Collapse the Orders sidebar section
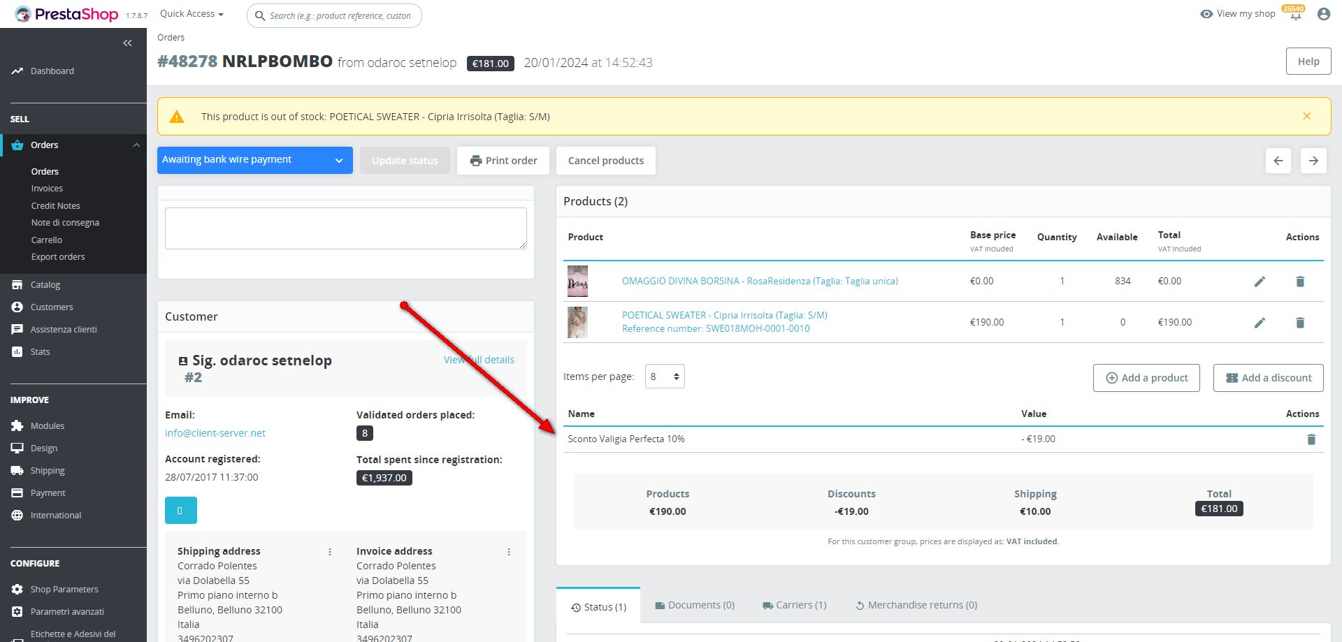The height and width of the screenshot is (642, 1342). click(x=136, y=145)
